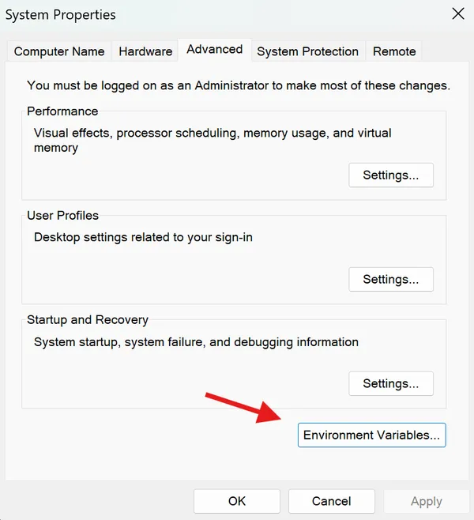Open Performance Settings button
474x520 pixels.
[391, 175]
